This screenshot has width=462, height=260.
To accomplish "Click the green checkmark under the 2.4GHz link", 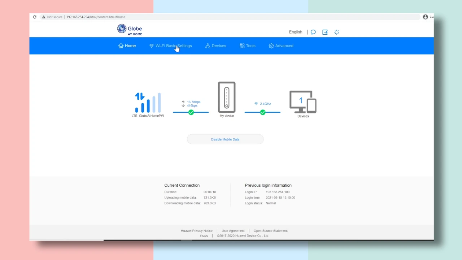I will (x=262, y=112).
